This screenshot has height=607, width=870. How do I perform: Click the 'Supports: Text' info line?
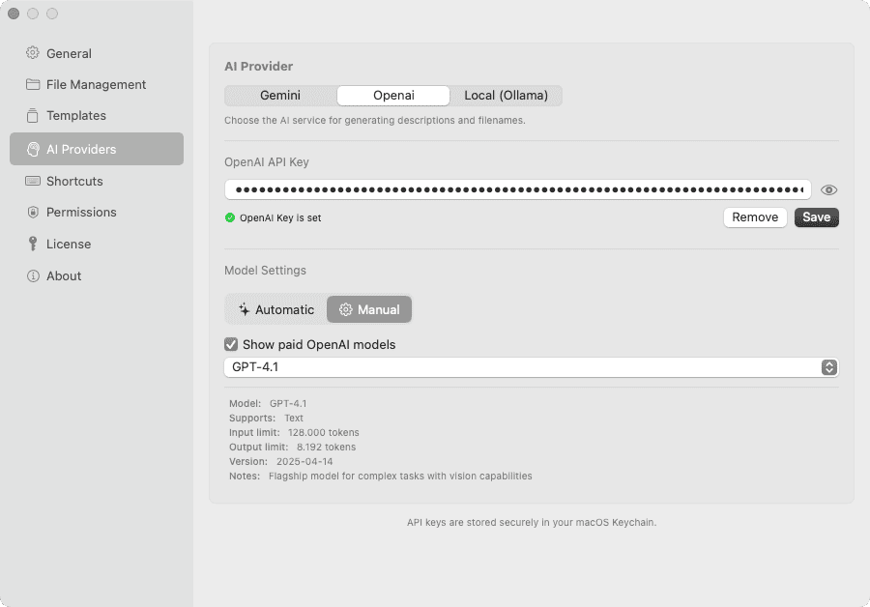[x=267, y=418]
